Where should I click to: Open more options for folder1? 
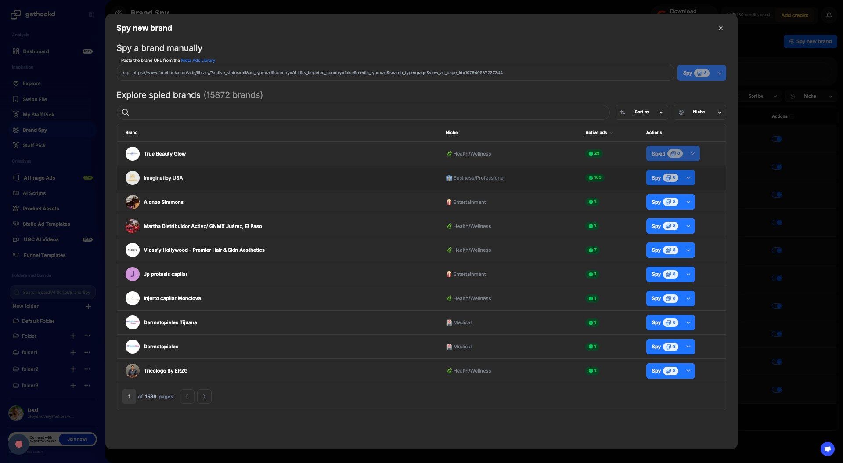click(x=87, y=352)
